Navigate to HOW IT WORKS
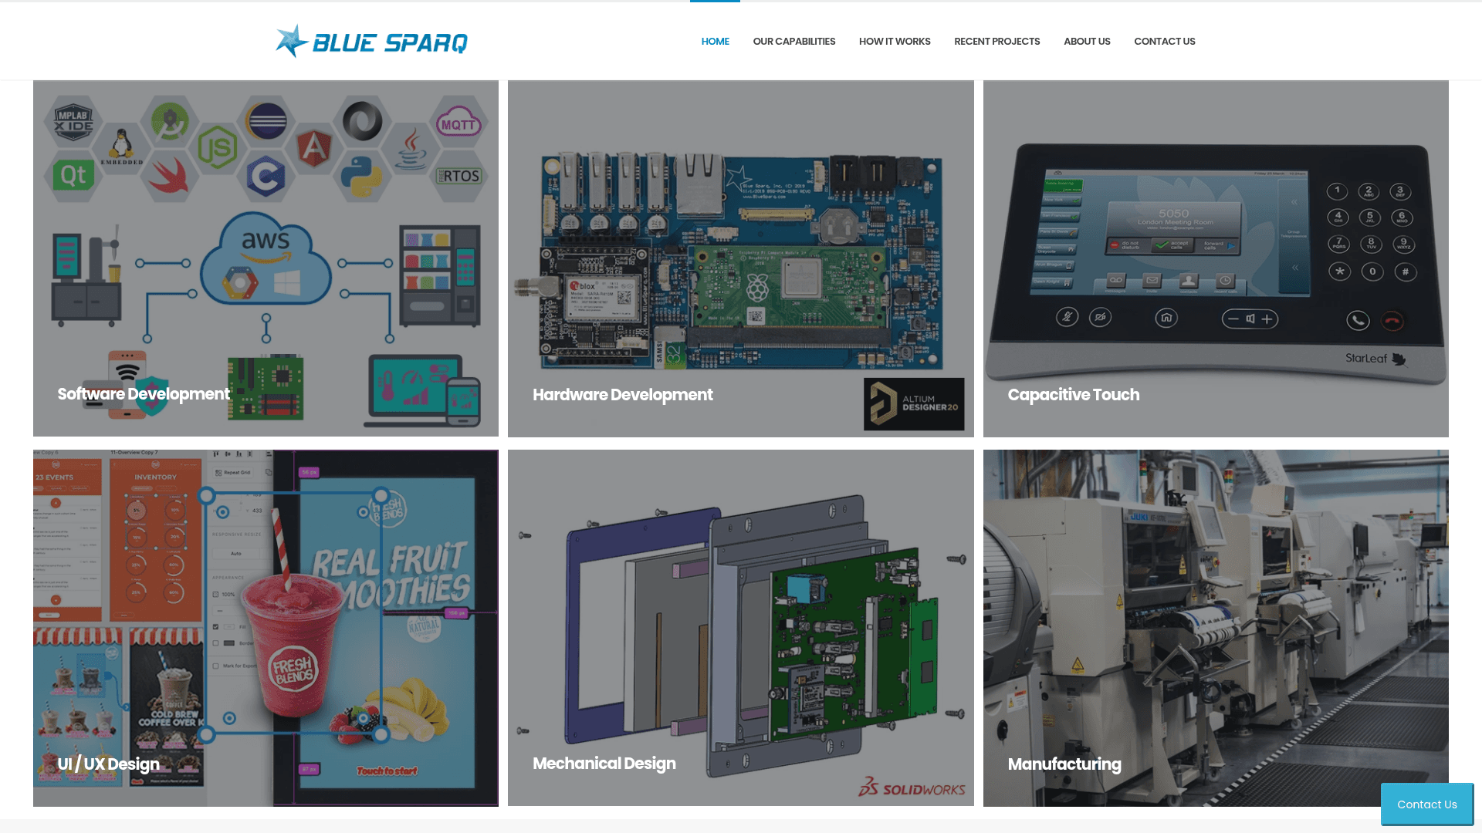 [x=895, y=41]
